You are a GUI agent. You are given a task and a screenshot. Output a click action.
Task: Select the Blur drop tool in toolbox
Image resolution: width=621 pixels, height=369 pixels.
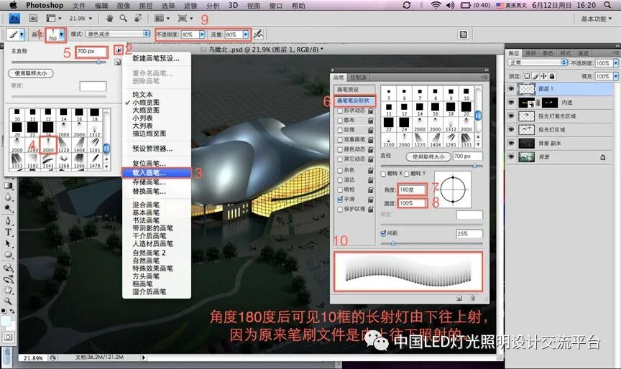click(8, 197)
